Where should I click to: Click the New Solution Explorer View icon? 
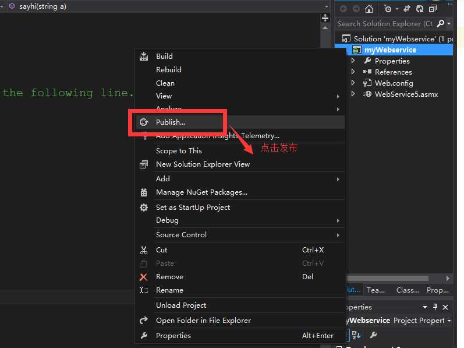(144, 164)
